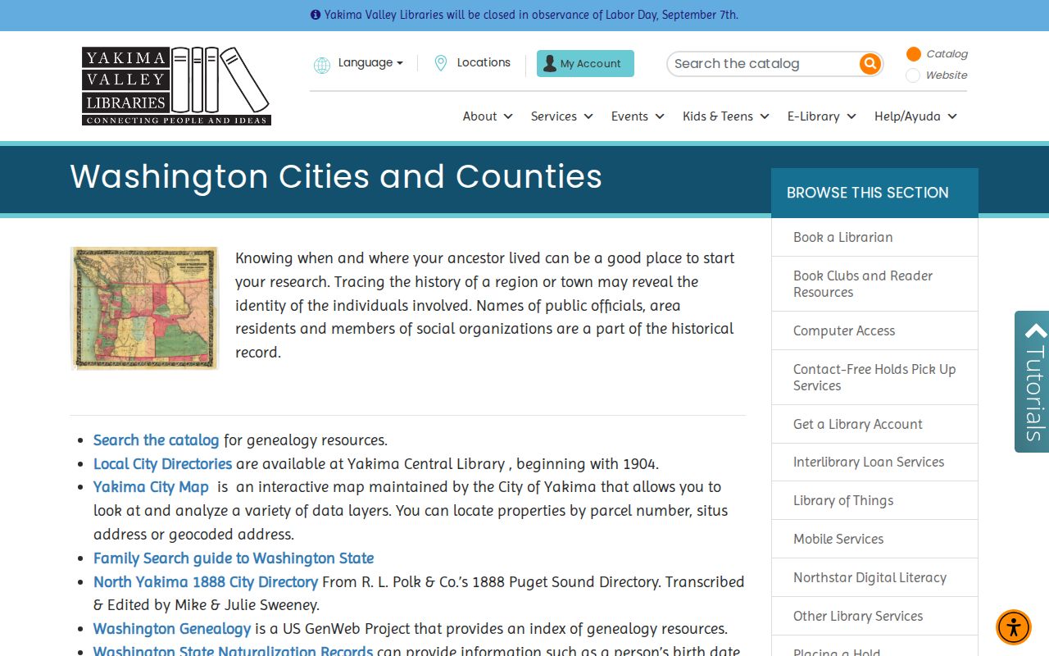Click the info icon in the closure banner
1049x656 pixels.
pos(316,15)
